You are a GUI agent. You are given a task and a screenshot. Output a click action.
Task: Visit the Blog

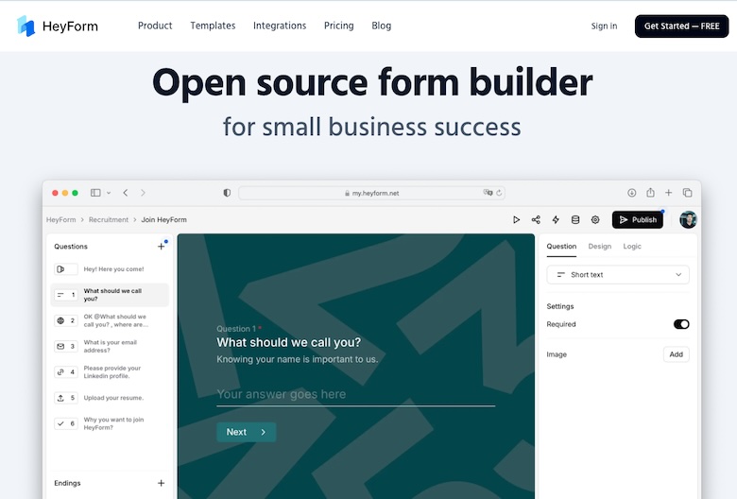(x=381, y=26)
